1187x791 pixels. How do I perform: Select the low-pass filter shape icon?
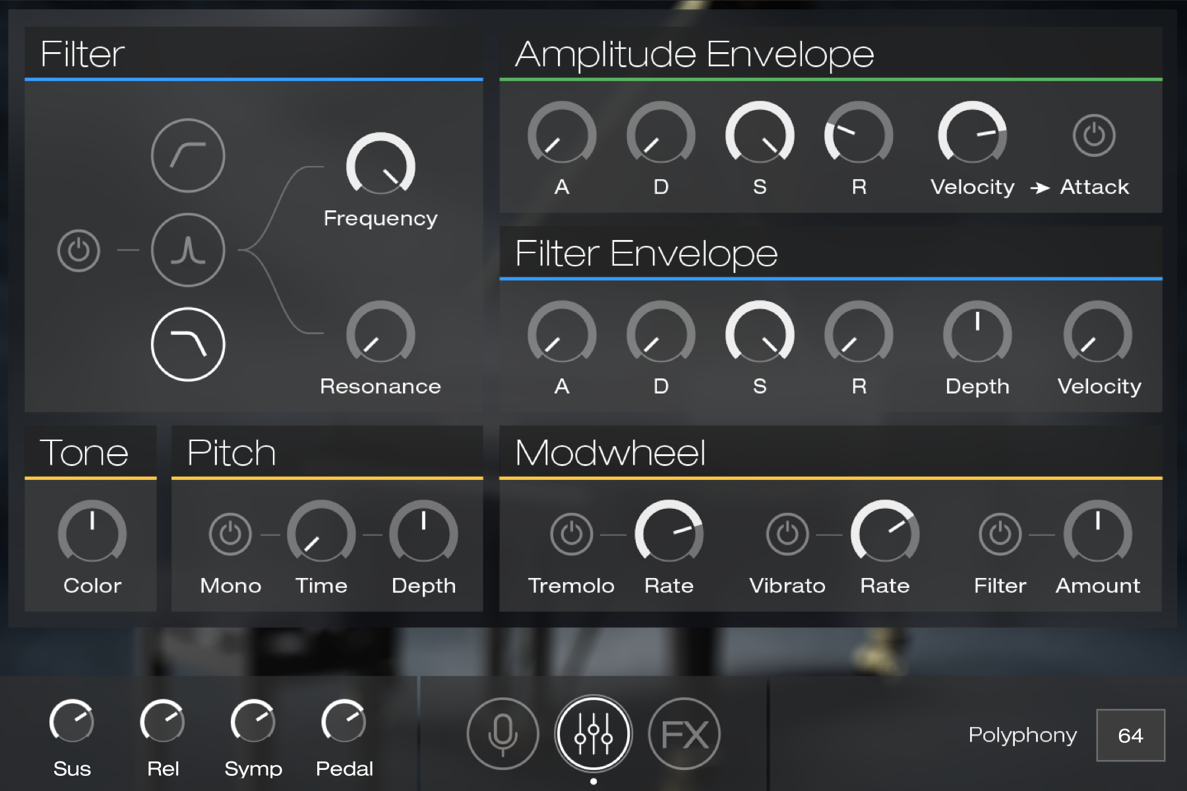pyautogui.click(x=188, y=343)
